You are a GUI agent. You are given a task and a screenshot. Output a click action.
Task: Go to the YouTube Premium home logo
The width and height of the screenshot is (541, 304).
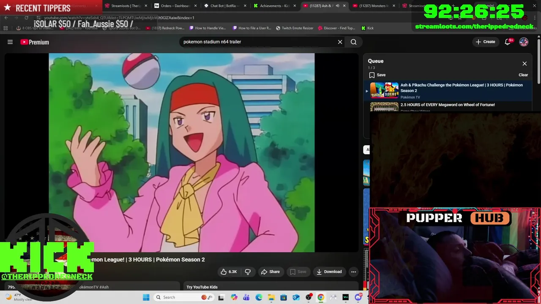tap(35, 42)
